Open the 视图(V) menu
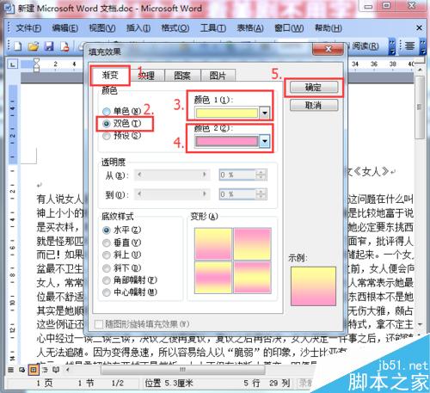The height and width of the screenshot is (393, 430). pos(102,28)
